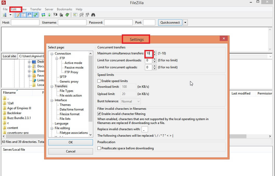Screen dimensions: 275x176
Task: Click the Host input field
Action: coord(25,23)
